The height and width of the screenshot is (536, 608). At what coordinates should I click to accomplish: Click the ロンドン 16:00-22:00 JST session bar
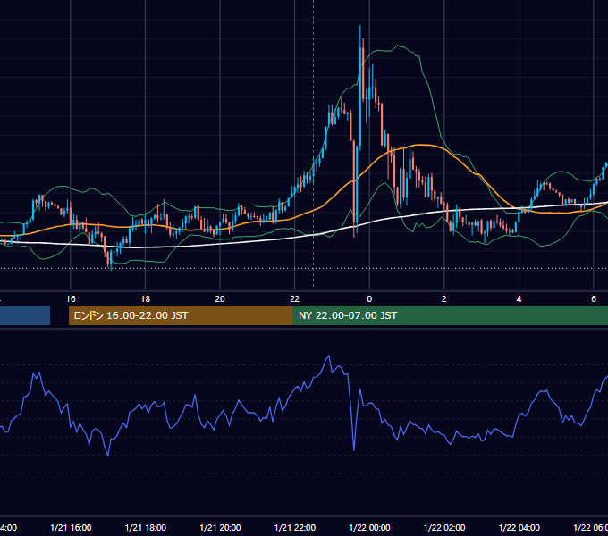pyautogui.click(x=181, y=315)
